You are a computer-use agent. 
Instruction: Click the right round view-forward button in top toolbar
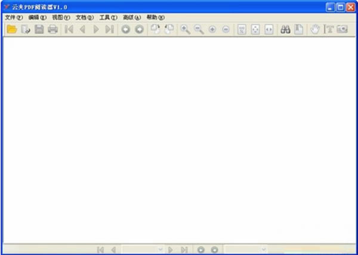pyautogui.click(x=139, y=29)
